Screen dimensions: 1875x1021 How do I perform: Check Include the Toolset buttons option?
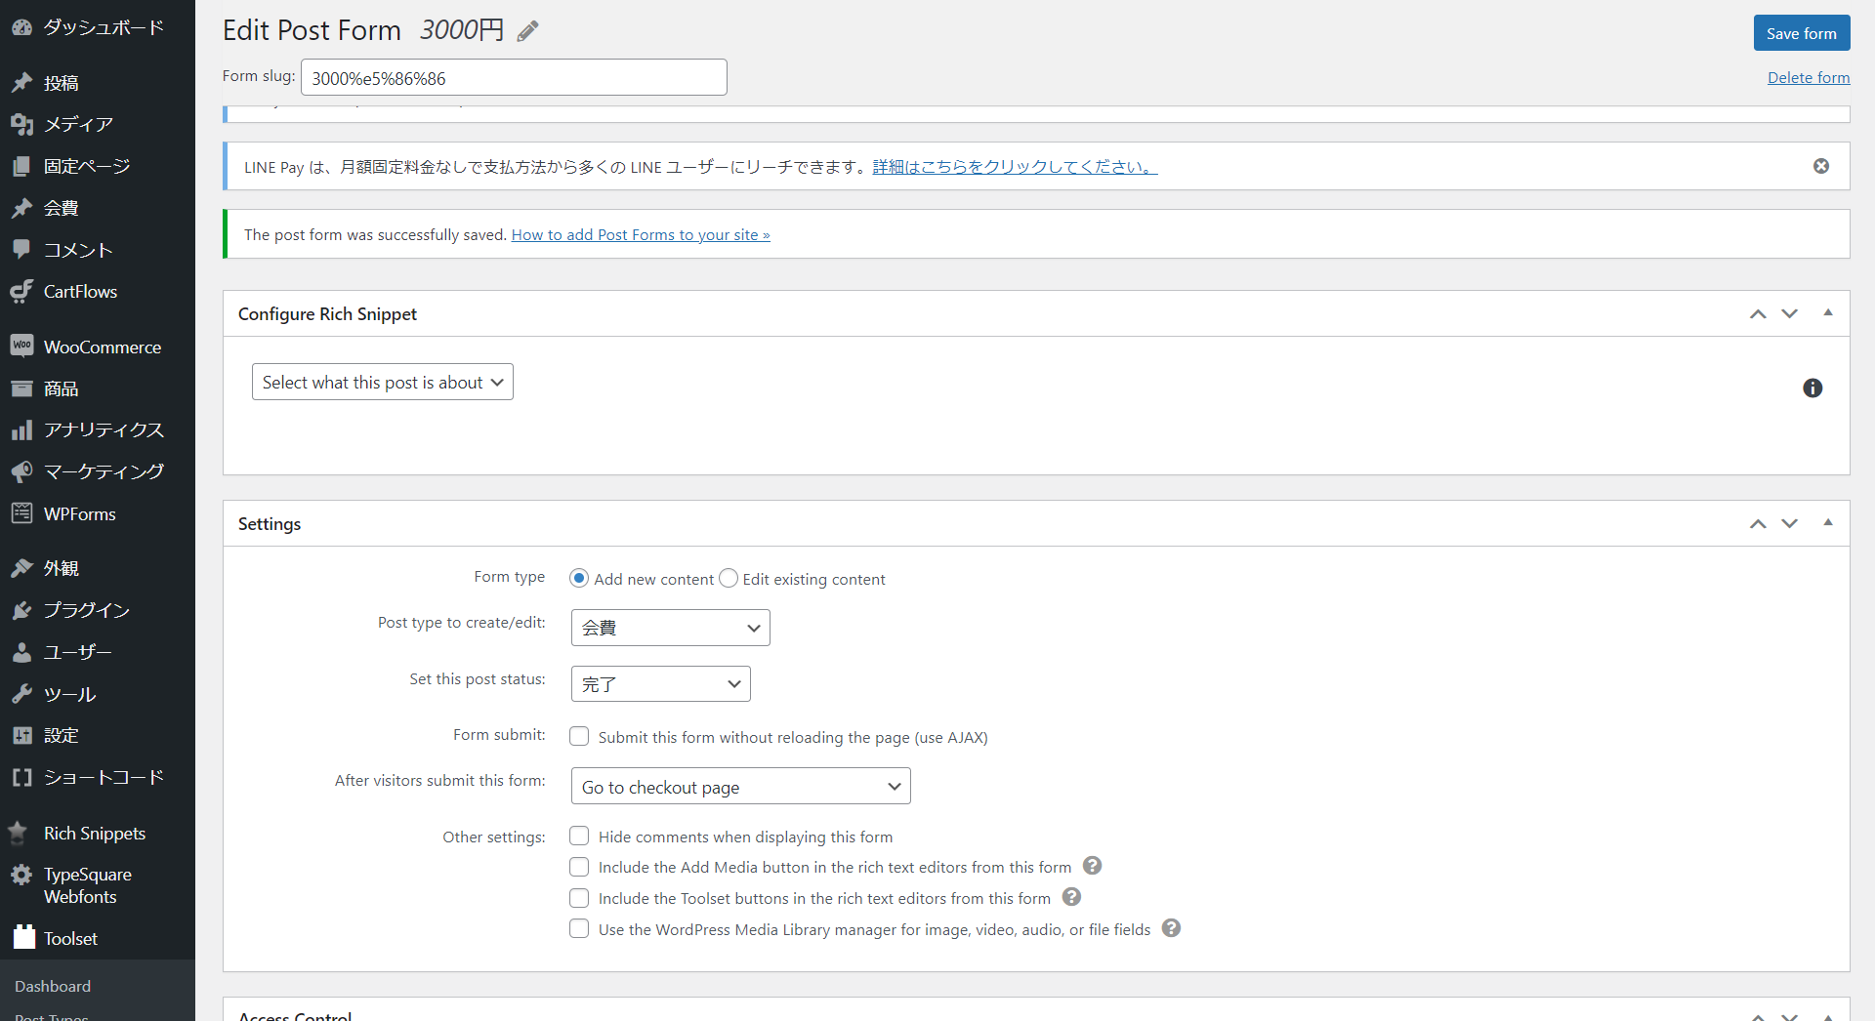(x=579, y=898)
